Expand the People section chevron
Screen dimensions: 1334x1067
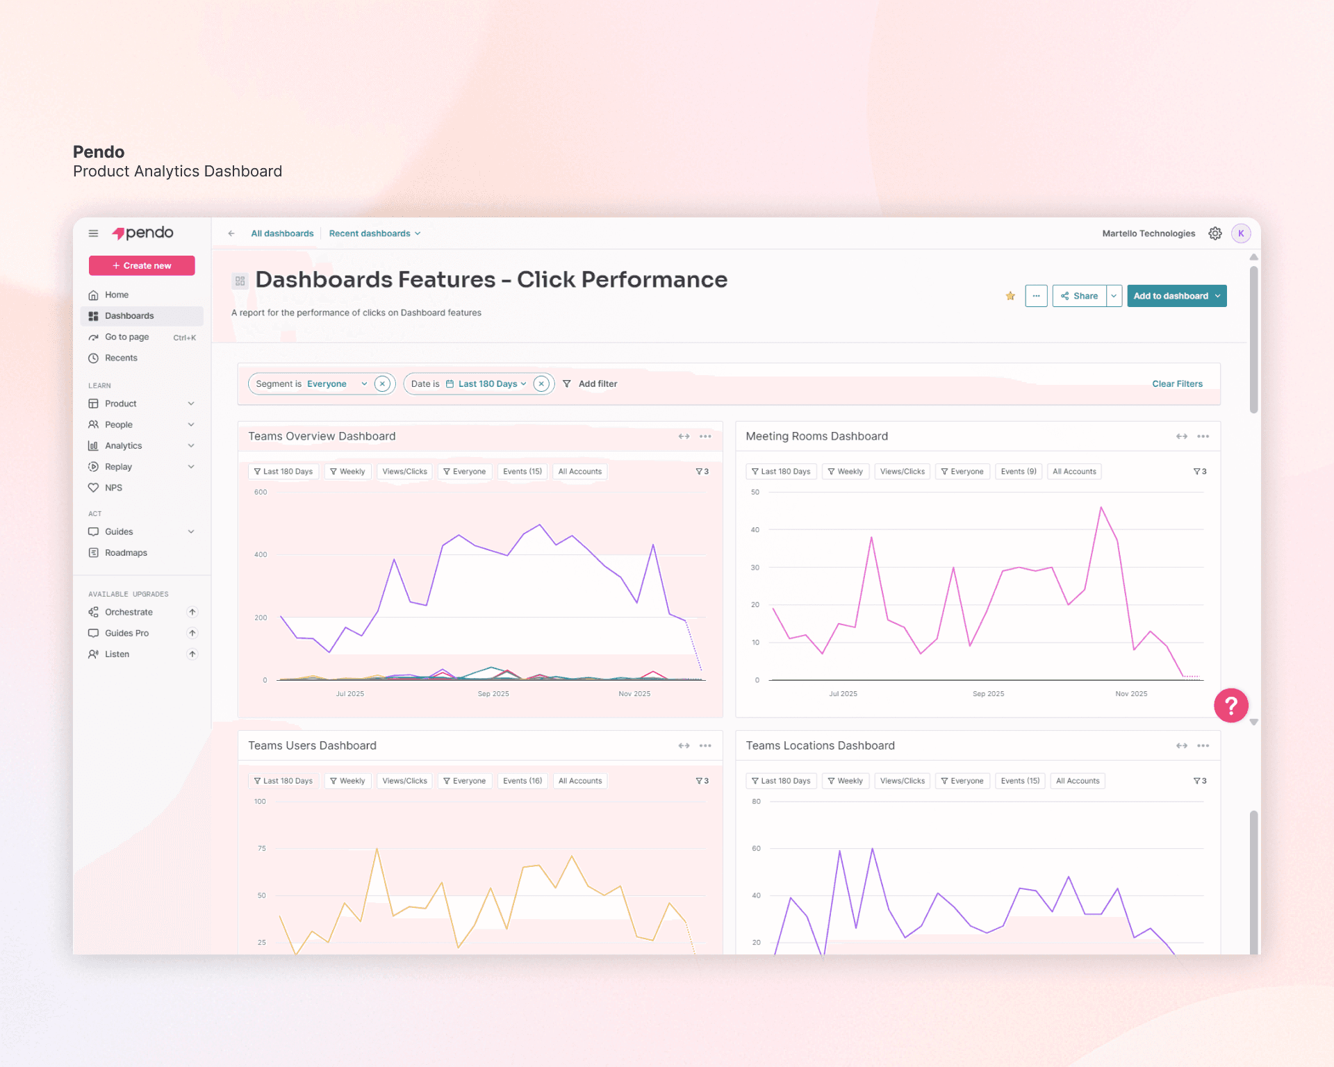click(191, 424)
